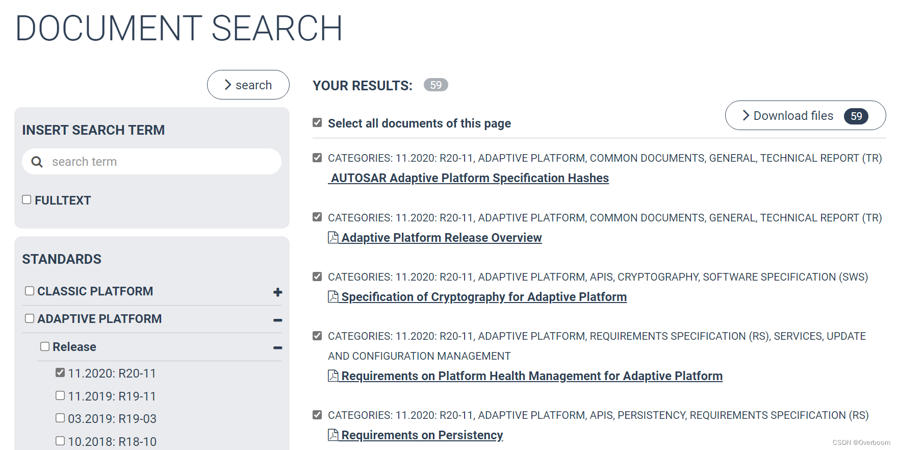
Task: Open Adaptive Platform Release Overview link
Action: (442, 238)
